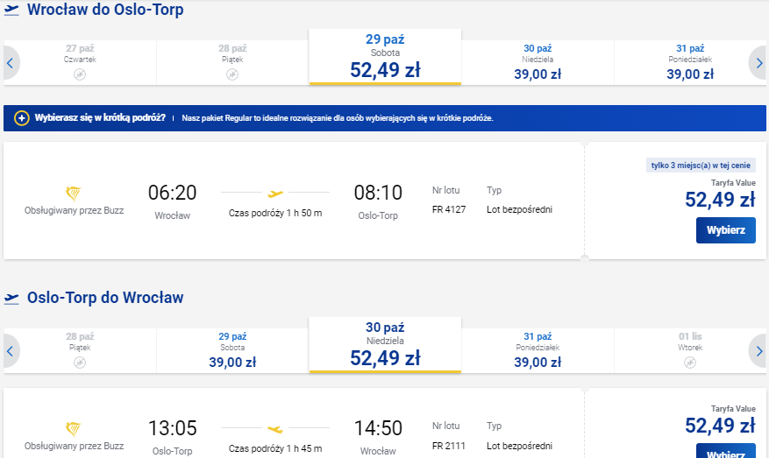The image size is (769, 458).
Task: Click Taryfa Value price on return flight card
Action: 720,426
